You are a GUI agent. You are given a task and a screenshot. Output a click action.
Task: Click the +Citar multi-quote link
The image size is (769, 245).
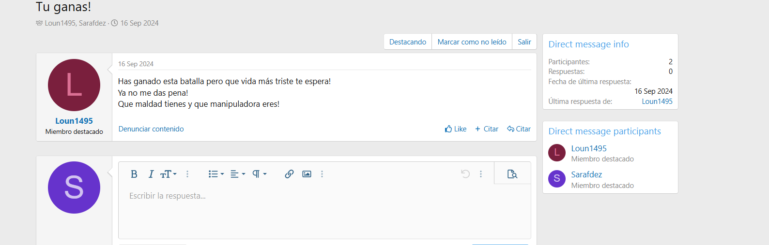[x=487, y=129]
